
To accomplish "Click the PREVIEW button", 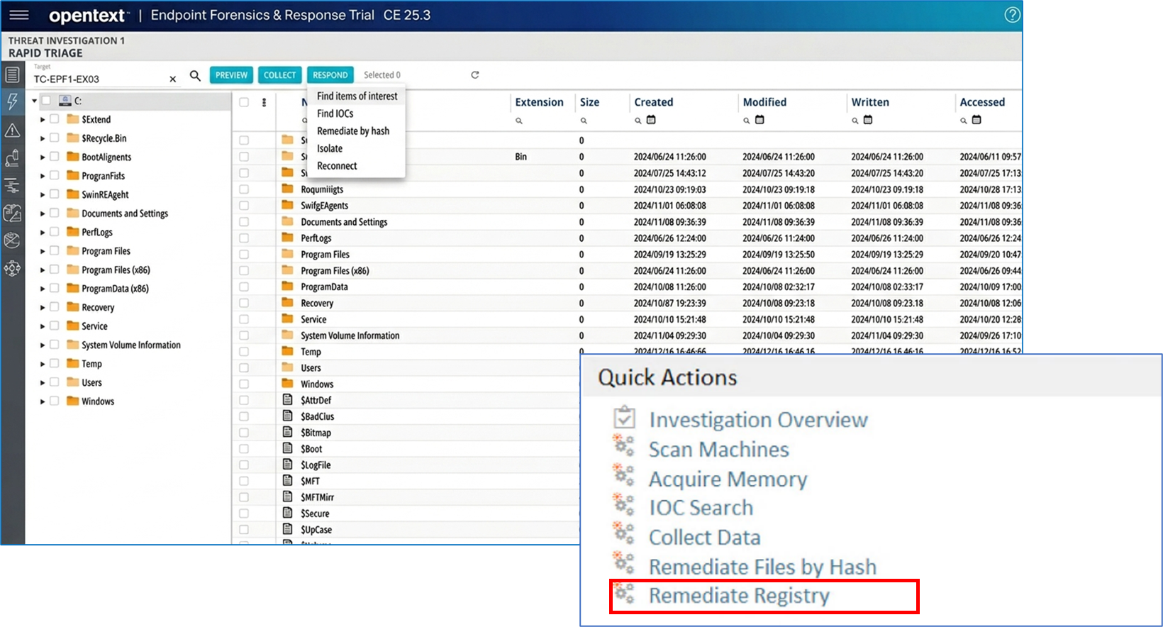I will coord(231,75).
